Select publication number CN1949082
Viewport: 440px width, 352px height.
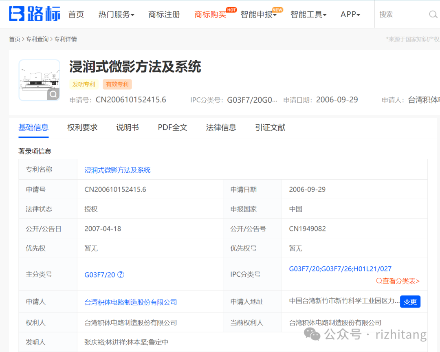pyautogui.click(x=308, y=229)
